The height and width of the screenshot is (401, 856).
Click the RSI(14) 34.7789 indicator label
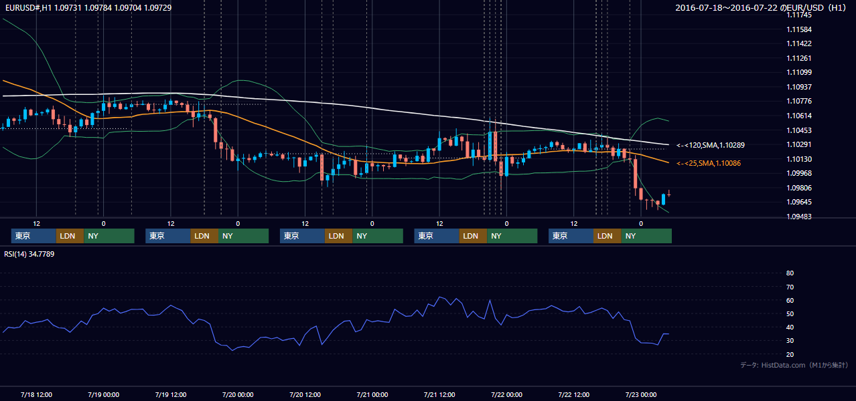(x=29, y=254)
